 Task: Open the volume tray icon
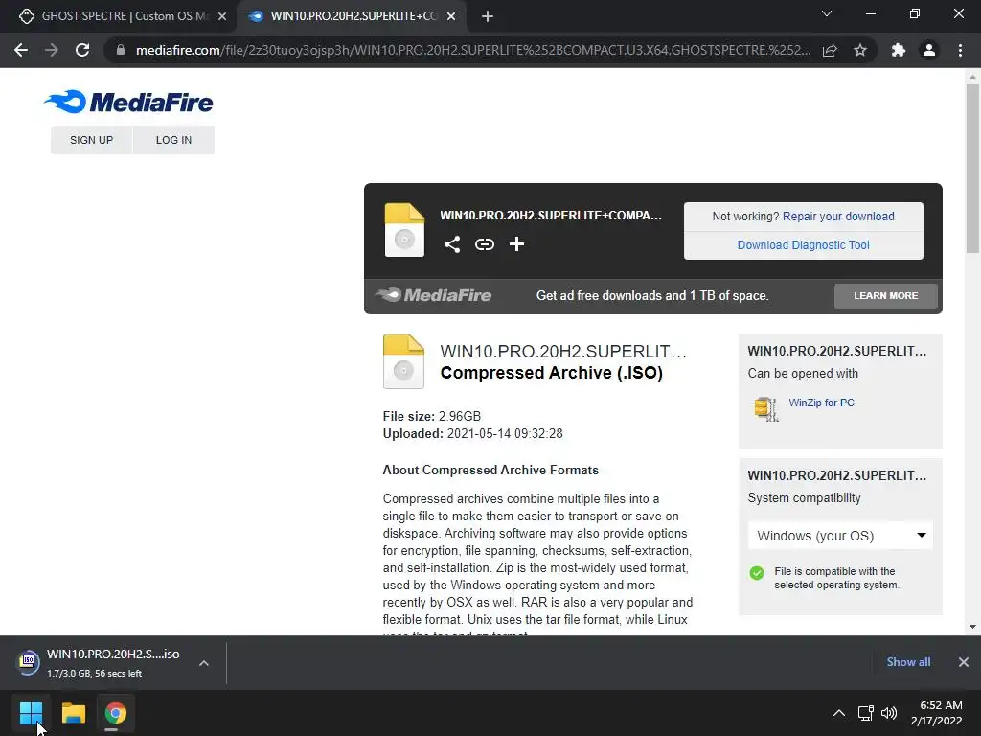[x=889, y=713]
